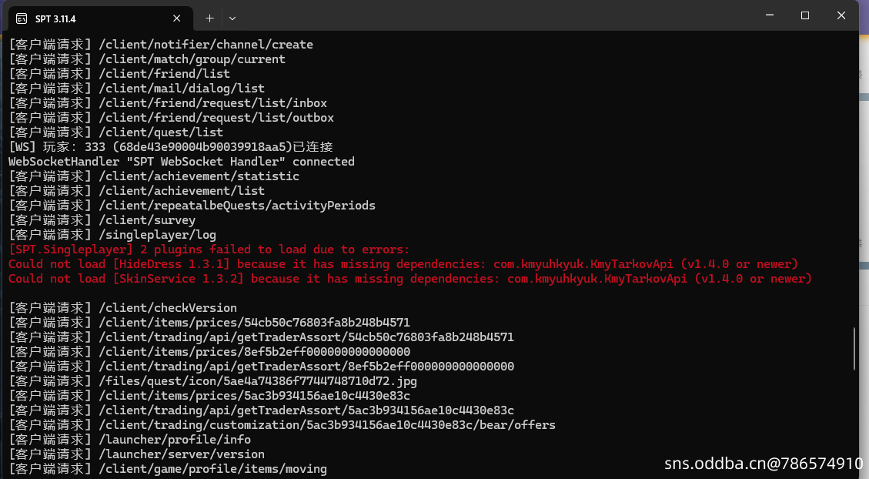Minimize the terminal window

tap(768, 15)
